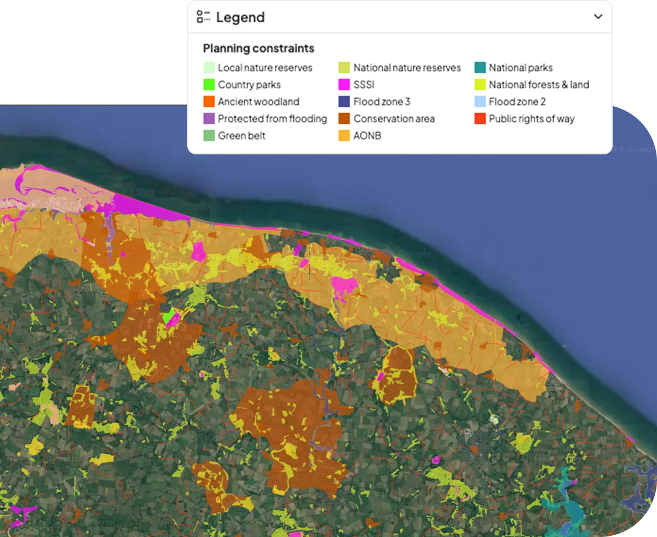Select the SSSI magenta swatch
The height and width of the screenshot is (537, 657).
coord(345,84)
